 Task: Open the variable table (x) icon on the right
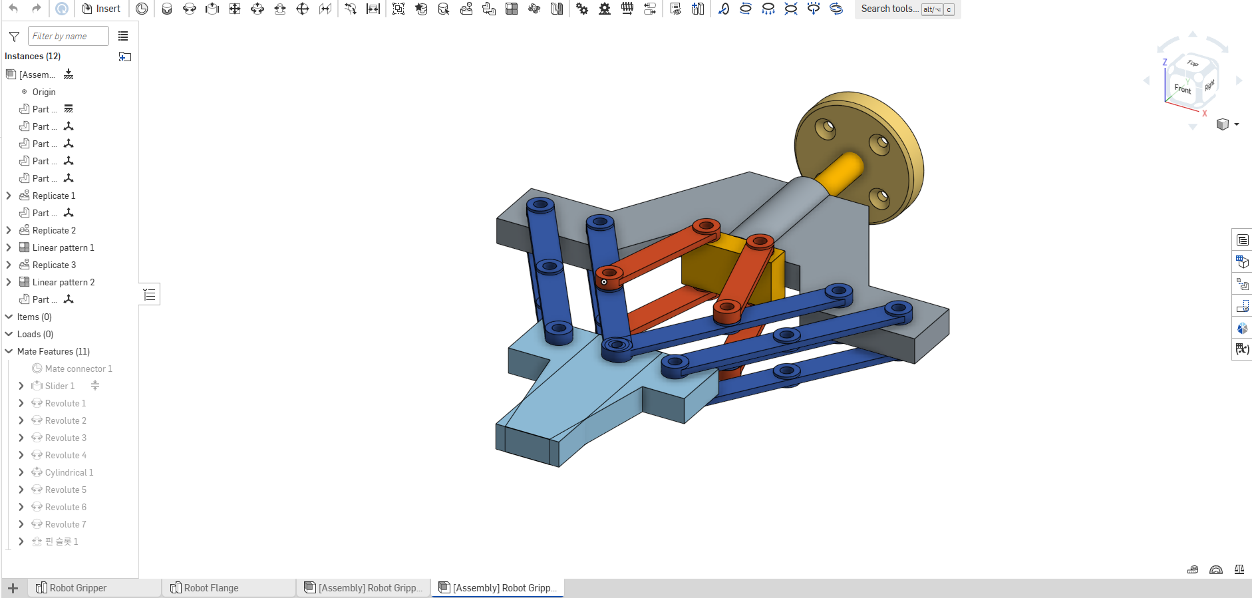tap(1242, 349)
